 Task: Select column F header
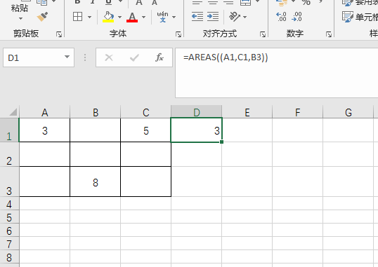(x=298, y=112)
